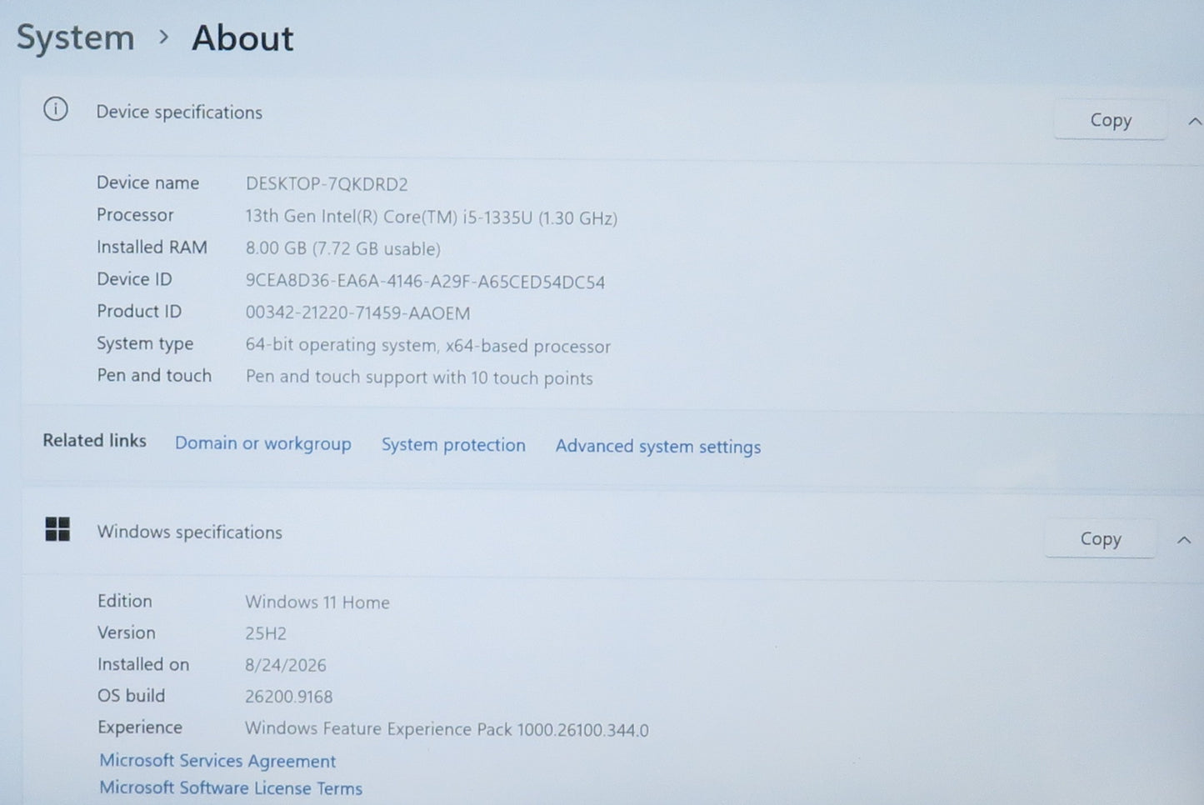This screenshot has width=1204, height=805.
Task: Click the Product ID label
Action: pyautogui.click(x=139, y=312)
